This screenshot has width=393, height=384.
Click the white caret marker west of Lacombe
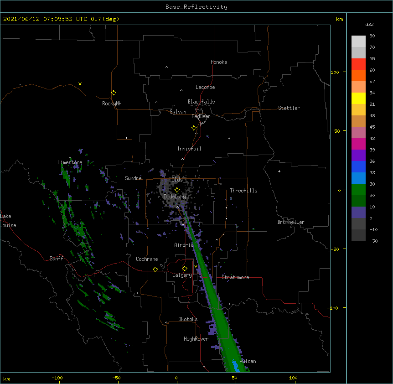coord(181,90)
